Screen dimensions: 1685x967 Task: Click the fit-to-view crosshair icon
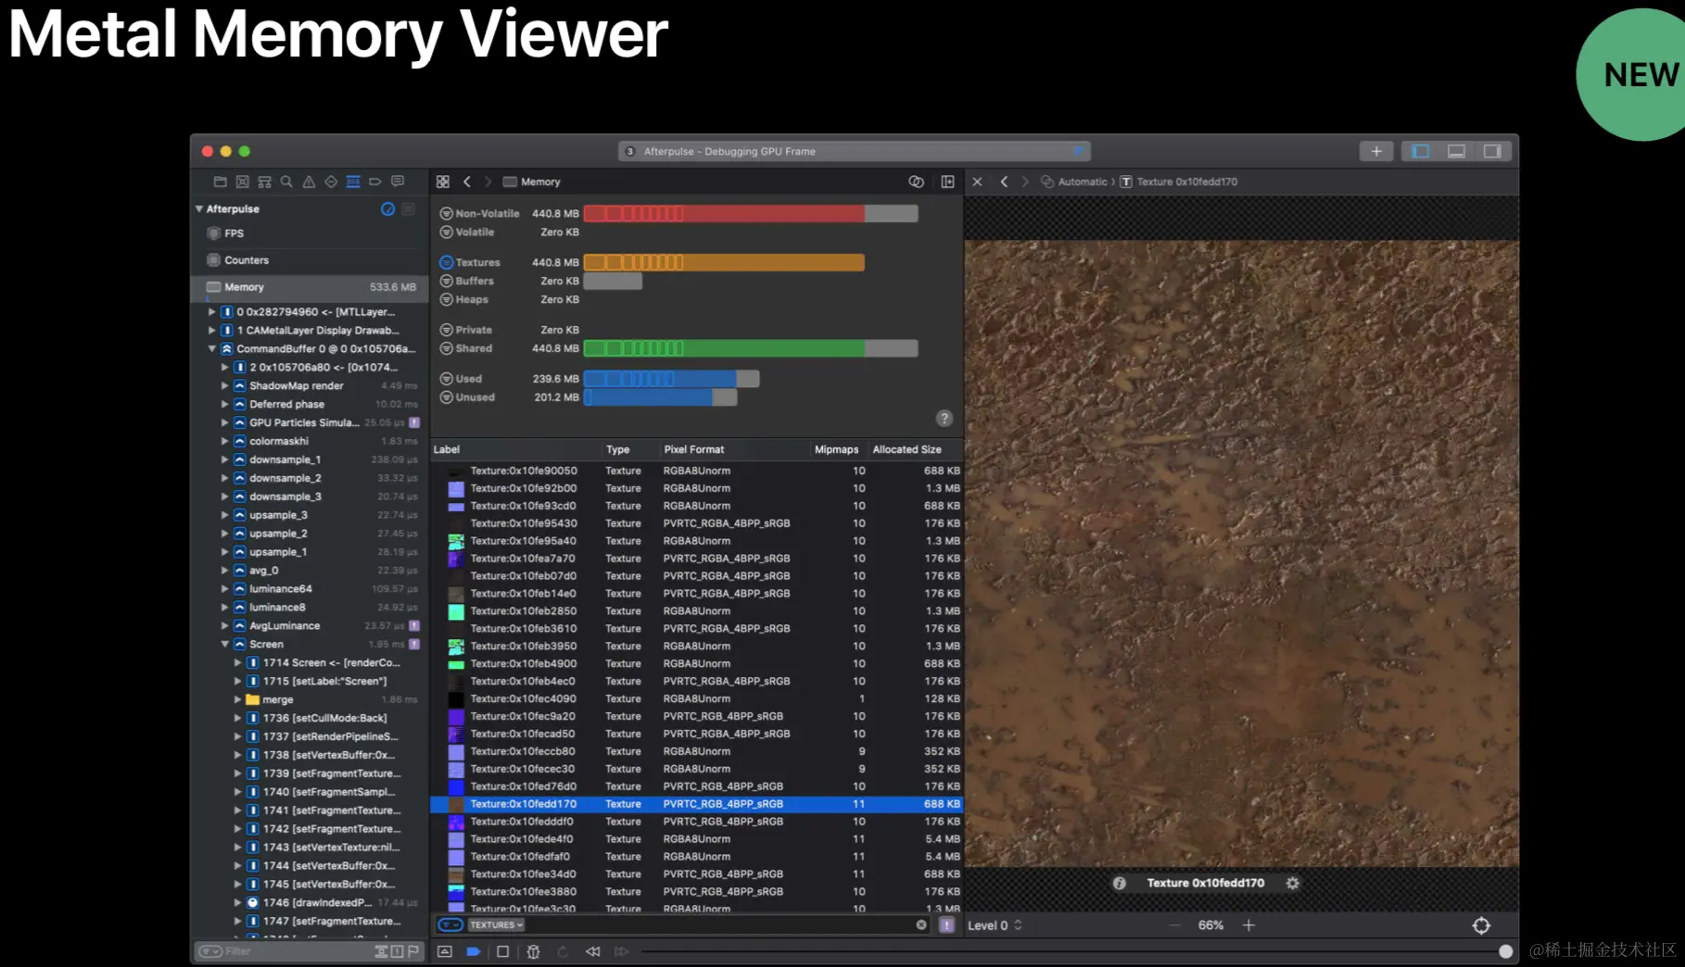point(1481,925)
